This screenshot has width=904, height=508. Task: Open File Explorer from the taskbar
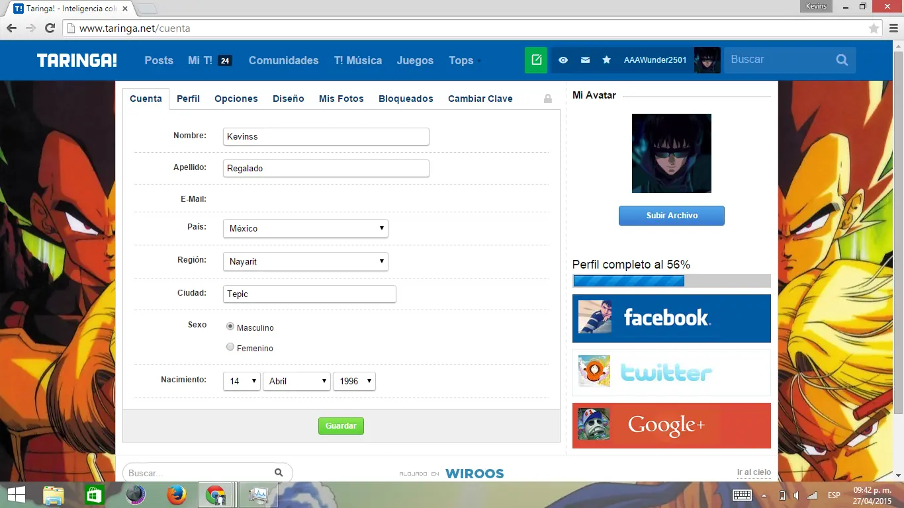(x=54, y=495)
